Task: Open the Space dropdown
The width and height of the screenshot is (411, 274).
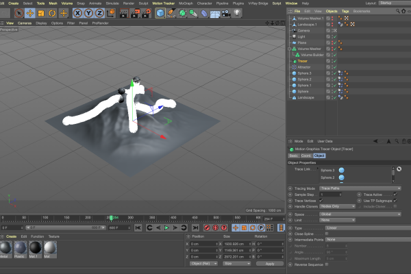Action: (x=360, y=214)
